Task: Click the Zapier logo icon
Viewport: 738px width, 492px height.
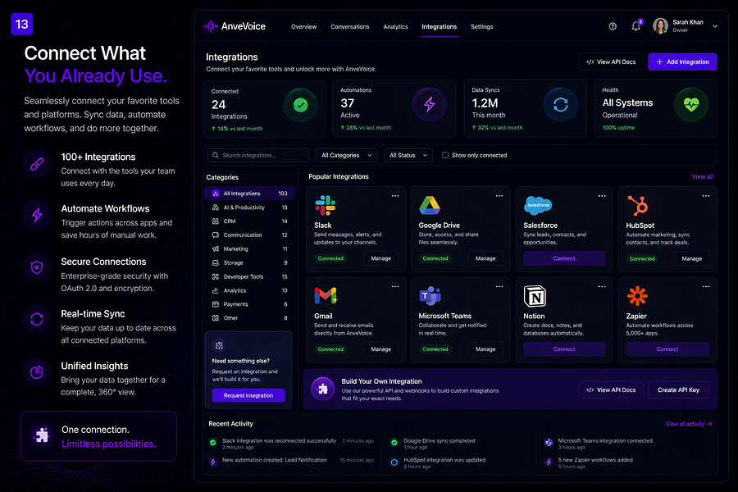Action: tap(637, 296)
